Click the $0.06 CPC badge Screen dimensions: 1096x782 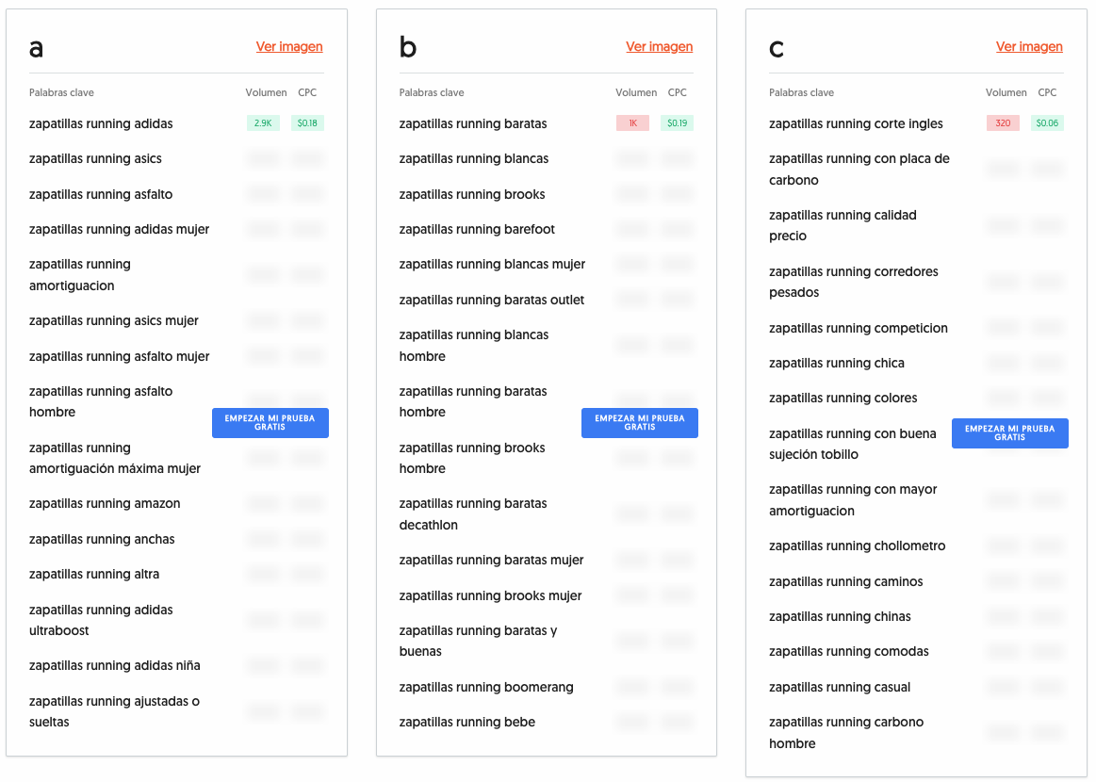click(1047, 123)
